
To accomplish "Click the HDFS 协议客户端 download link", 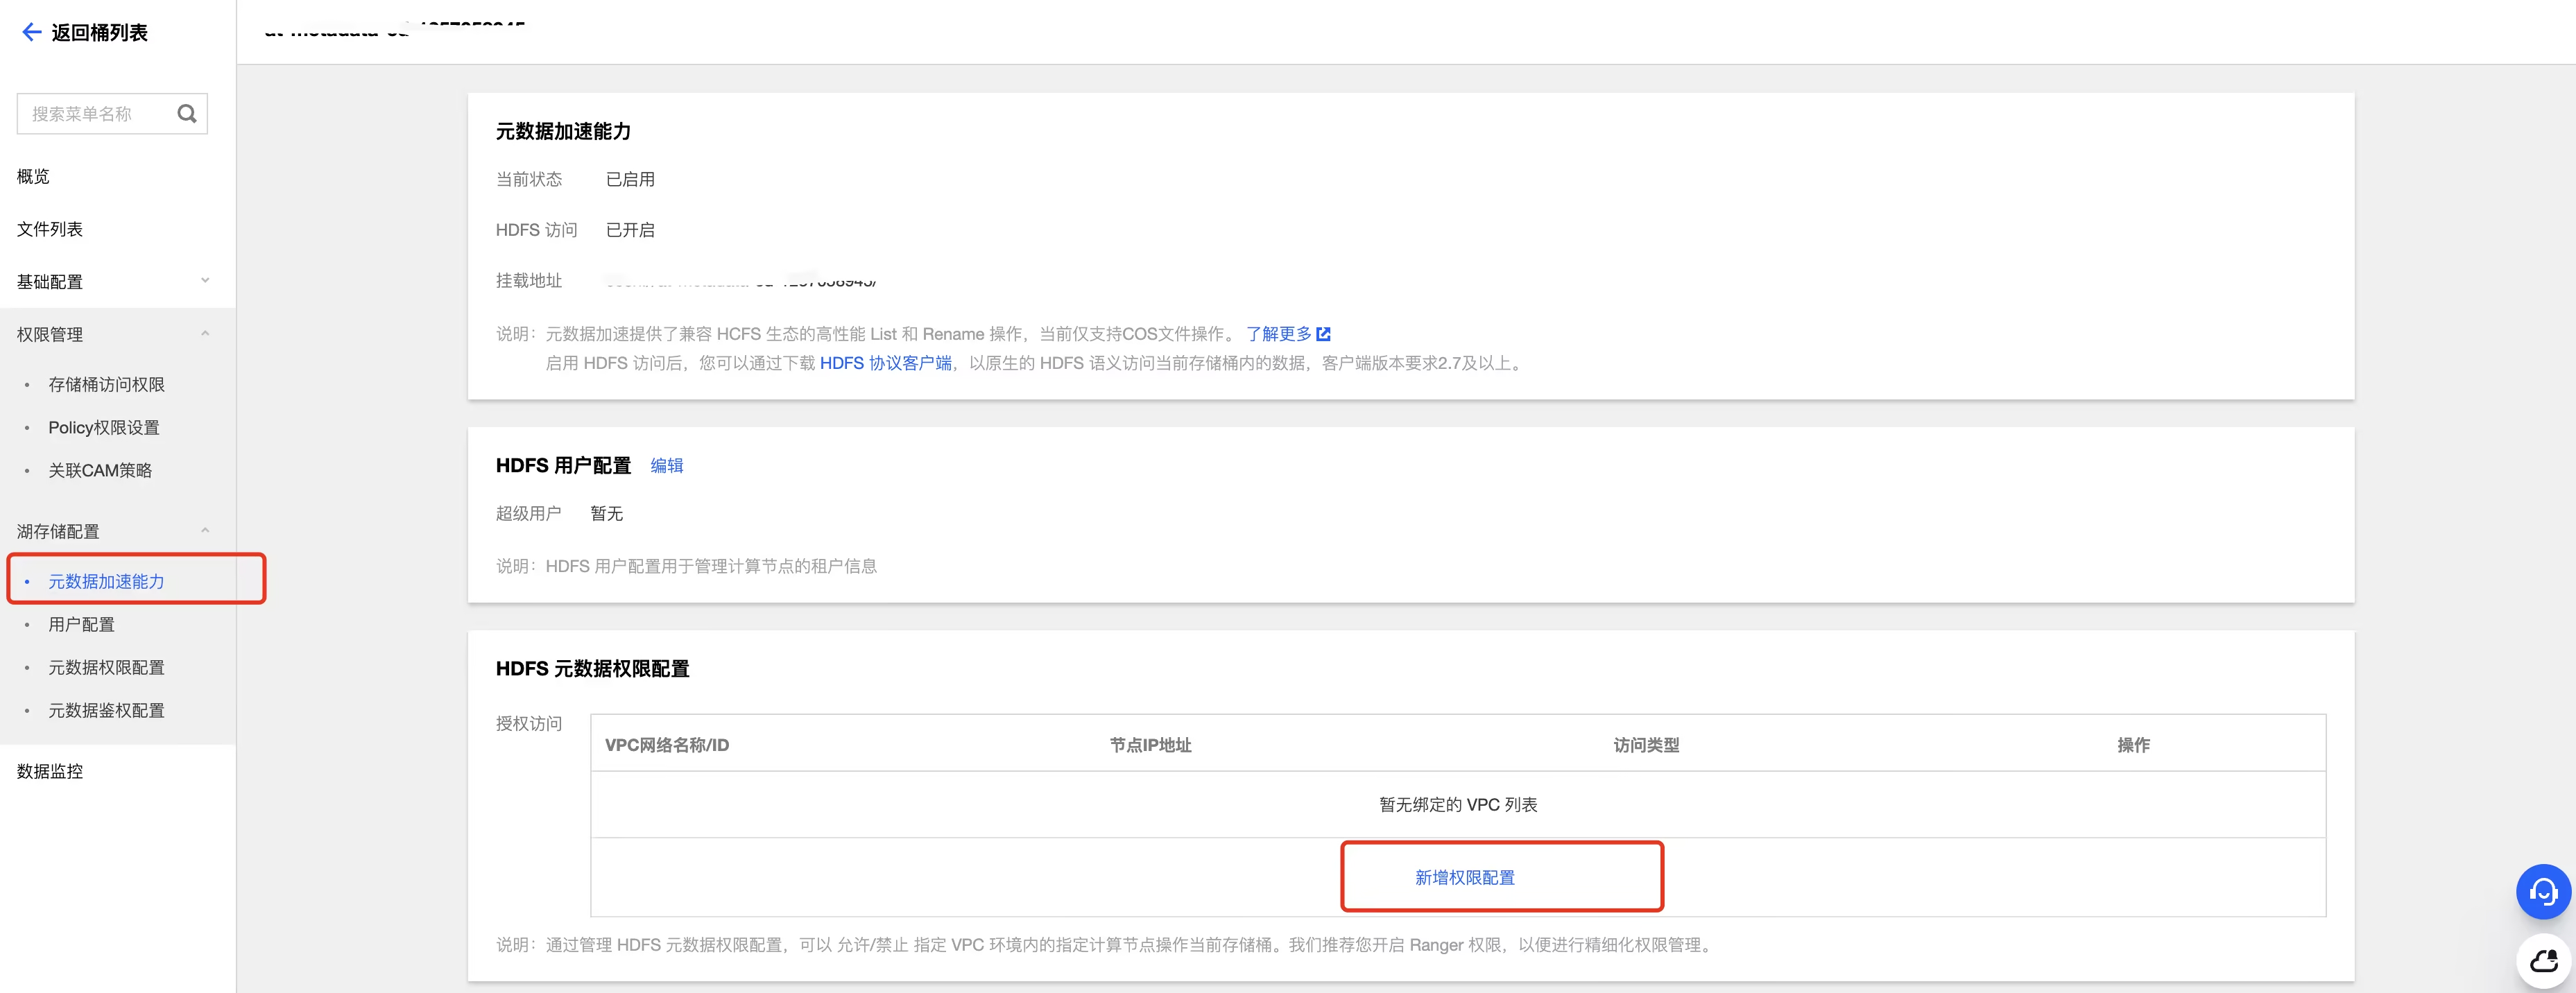I will (x=886, y=363).
